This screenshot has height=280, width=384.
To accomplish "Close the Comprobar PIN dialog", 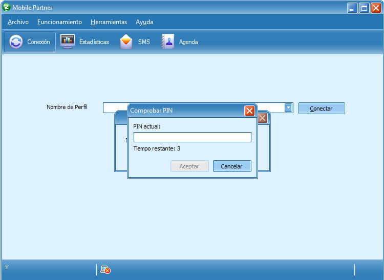I will [249, 111].
